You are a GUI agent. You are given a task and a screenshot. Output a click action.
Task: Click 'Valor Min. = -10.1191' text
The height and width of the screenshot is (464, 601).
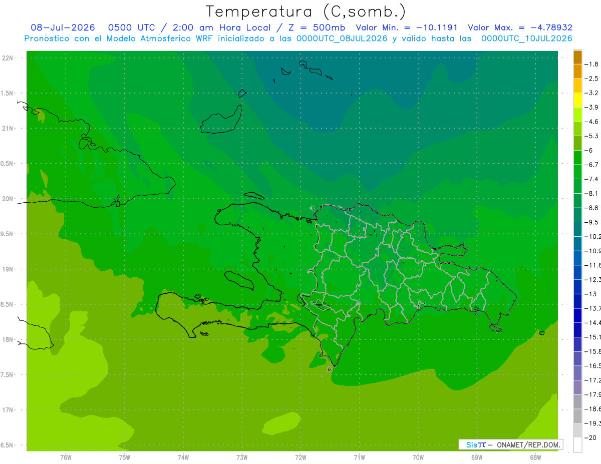(x=406, y=28)
